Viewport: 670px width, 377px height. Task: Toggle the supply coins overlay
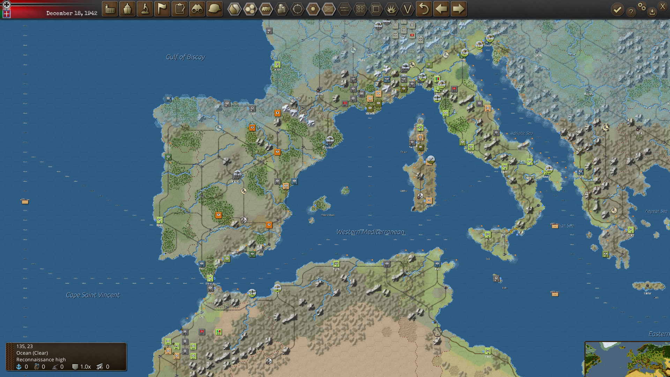coord(282,9)
